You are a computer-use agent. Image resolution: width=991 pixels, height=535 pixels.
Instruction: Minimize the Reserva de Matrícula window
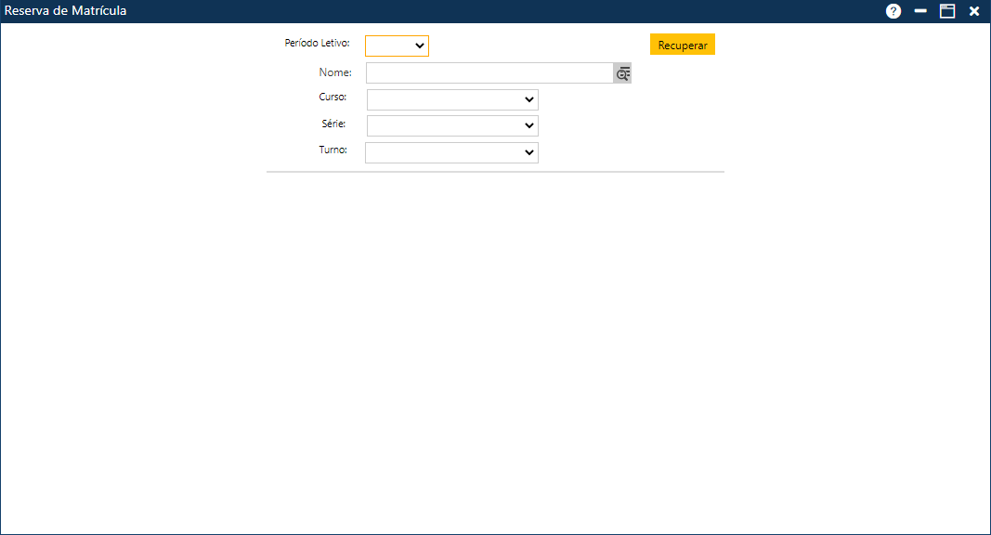(920, 11)
